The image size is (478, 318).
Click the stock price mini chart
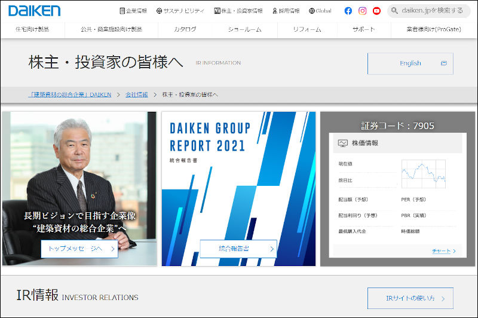pos(424,174)
